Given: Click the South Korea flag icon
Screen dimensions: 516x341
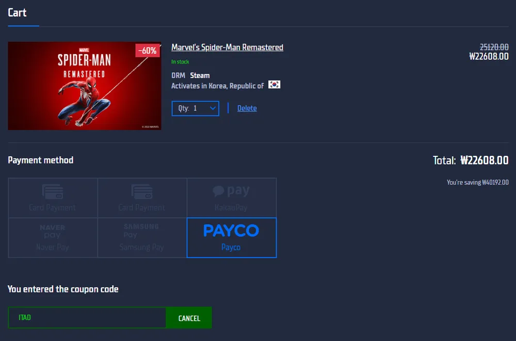Looking at the screenshot, I should click(x=274, y=85).
